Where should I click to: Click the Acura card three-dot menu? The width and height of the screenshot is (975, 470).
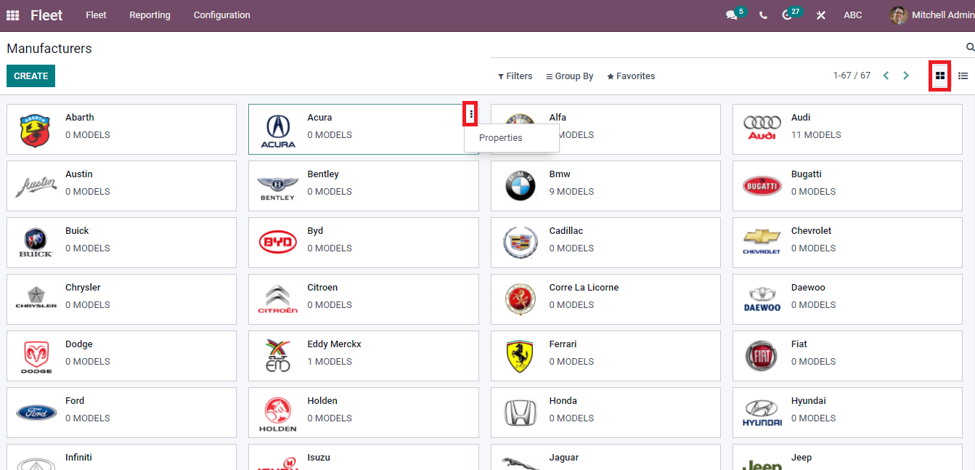click(471, 114)
